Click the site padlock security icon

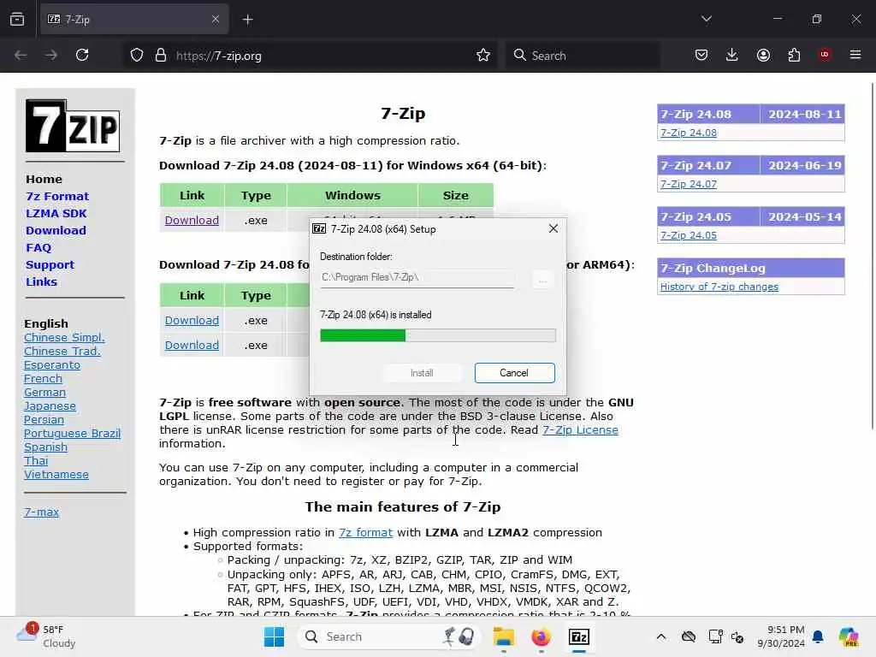coord(161,56)
